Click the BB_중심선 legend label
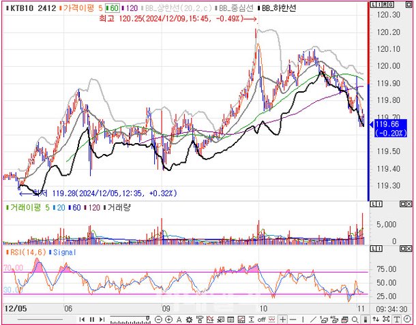 tap(236, 8)
